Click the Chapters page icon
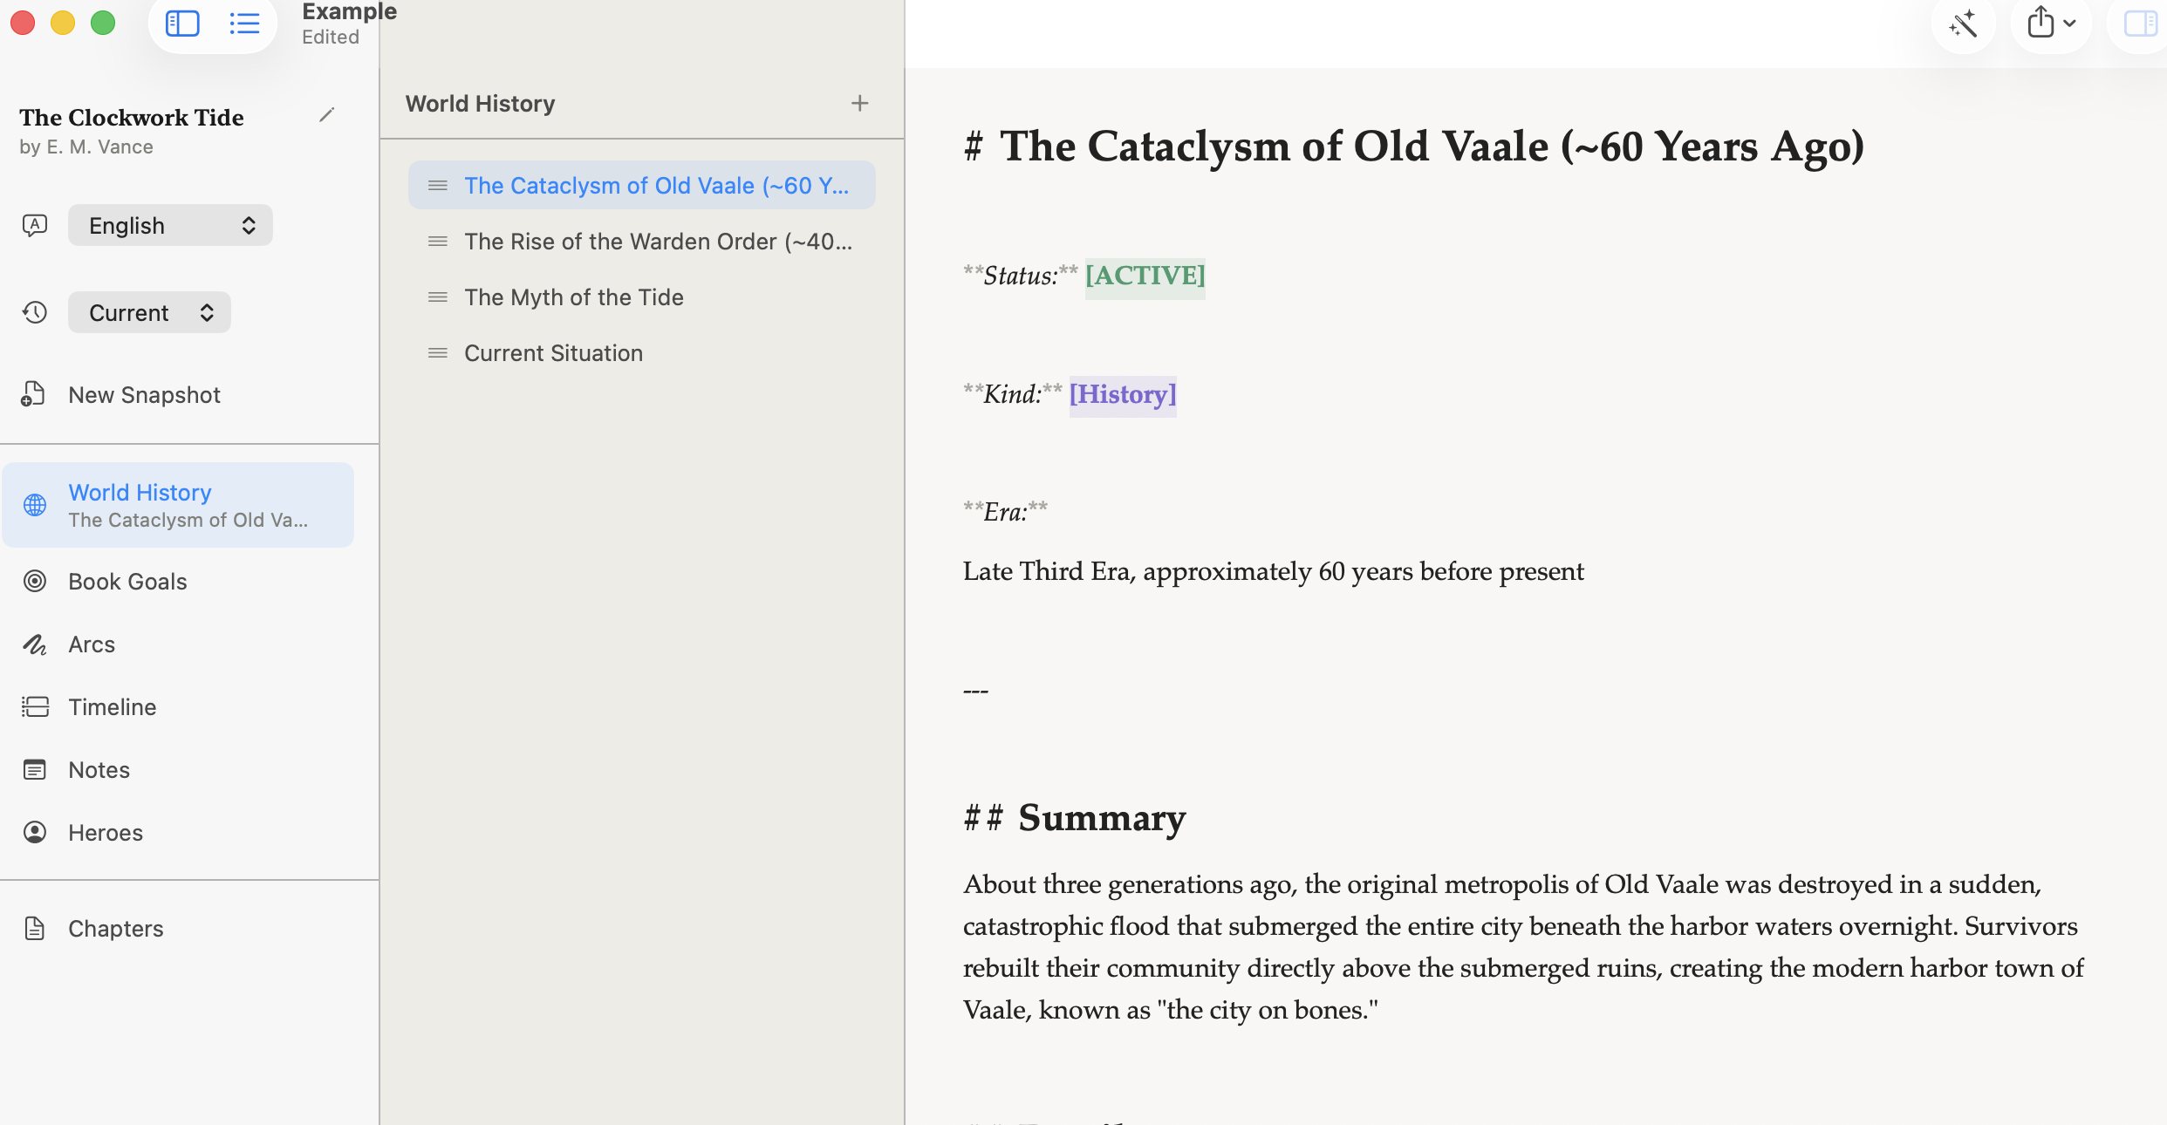The image size is (2167, 1125). 35,928
